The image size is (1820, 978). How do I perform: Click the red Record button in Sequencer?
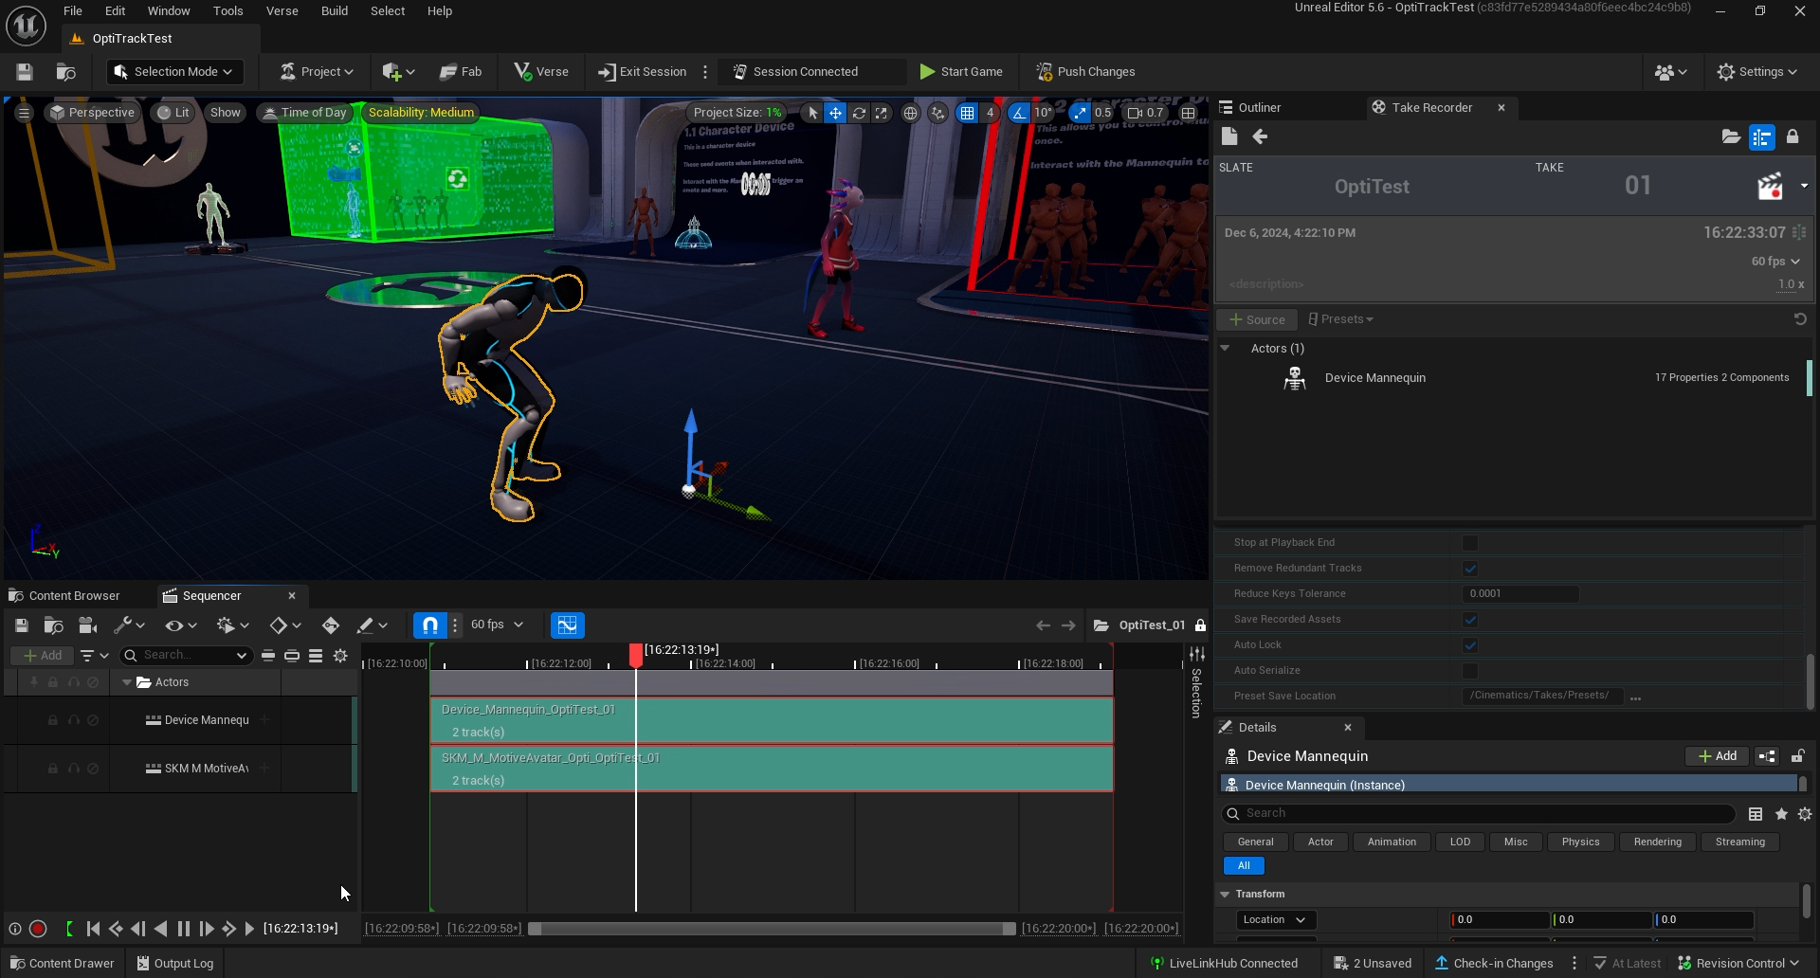pyautogui.click(x=38, y=929)
